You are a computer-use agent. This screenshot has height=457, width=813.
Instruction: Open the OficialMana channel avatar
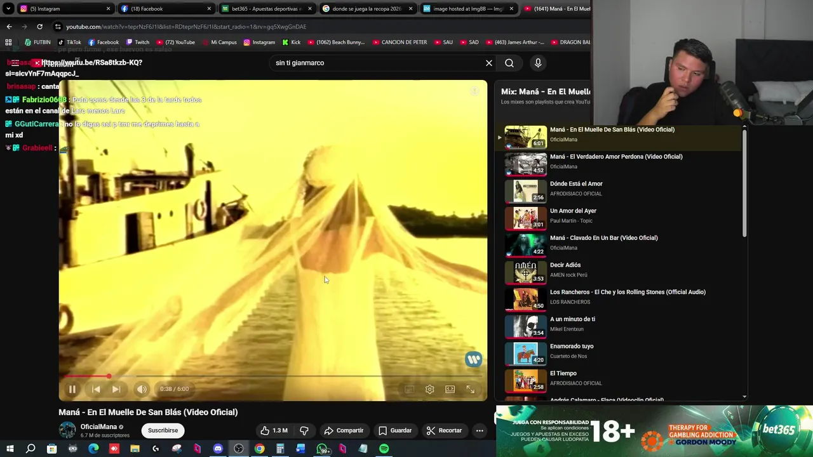(x=67, y=430)
